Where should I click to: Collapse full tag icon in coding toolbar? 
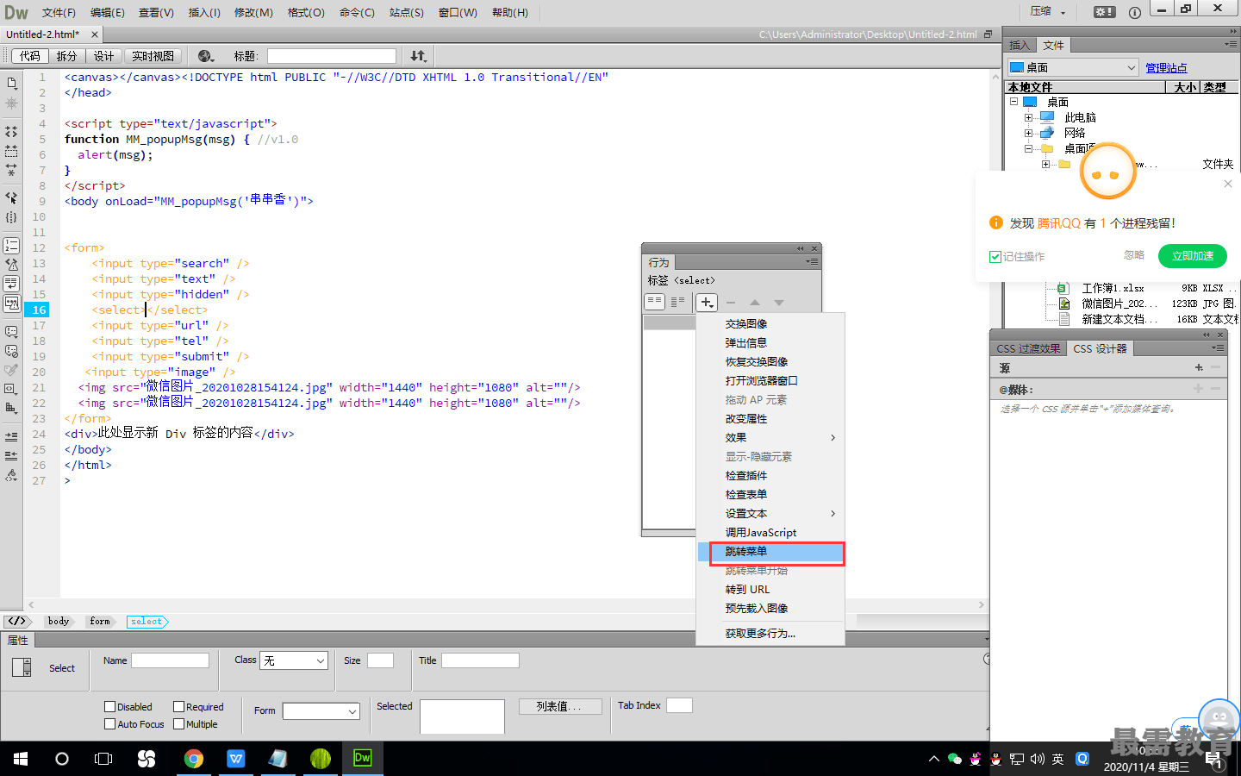click(x=11, y=132)
